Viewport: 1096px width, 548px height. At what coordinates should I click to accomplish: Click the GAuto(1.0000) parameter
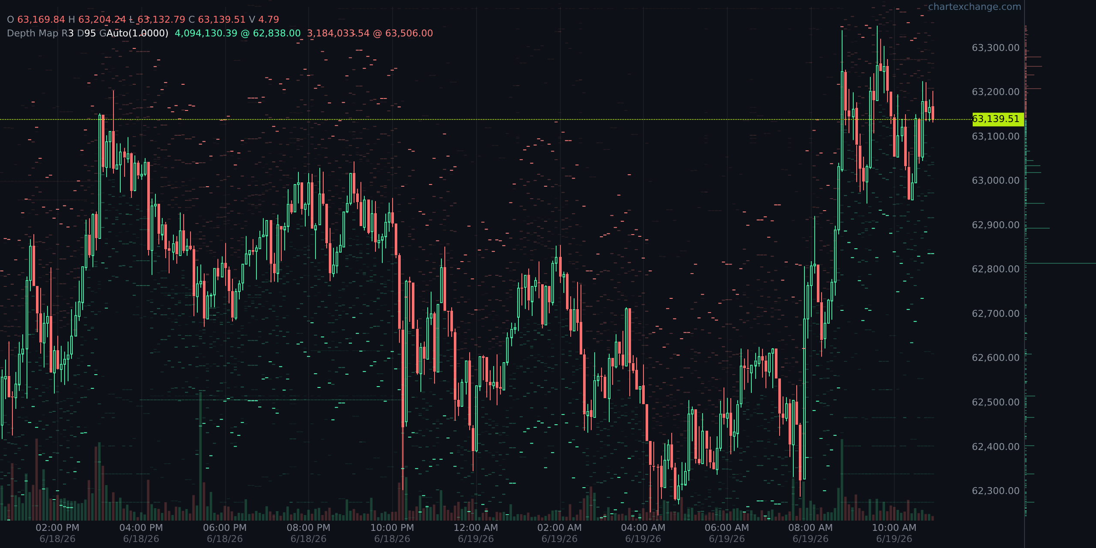pyautogui.click(x=134, y=33)
